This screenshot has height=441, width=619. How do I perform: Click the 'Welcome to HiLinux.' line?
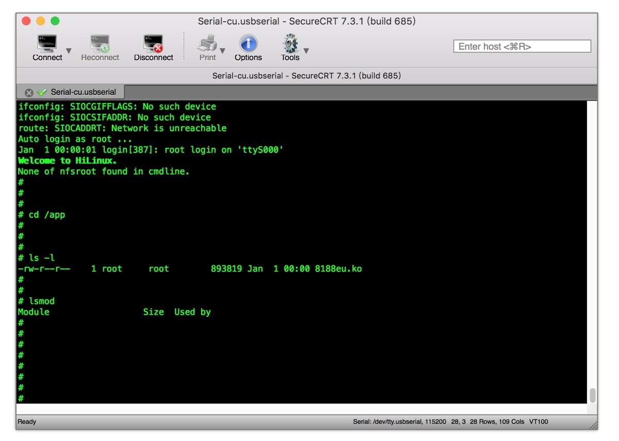[x=67, y=161]
